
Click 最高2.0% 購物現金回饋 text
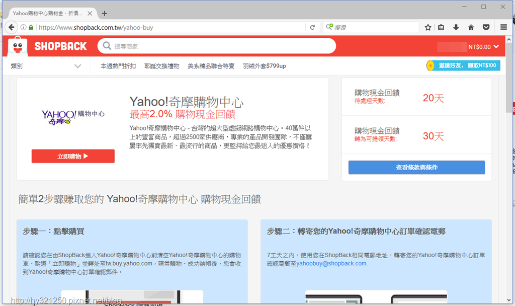(x=183, y=114)
